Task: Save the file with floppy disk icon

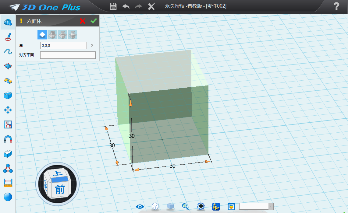Action: 113,6
